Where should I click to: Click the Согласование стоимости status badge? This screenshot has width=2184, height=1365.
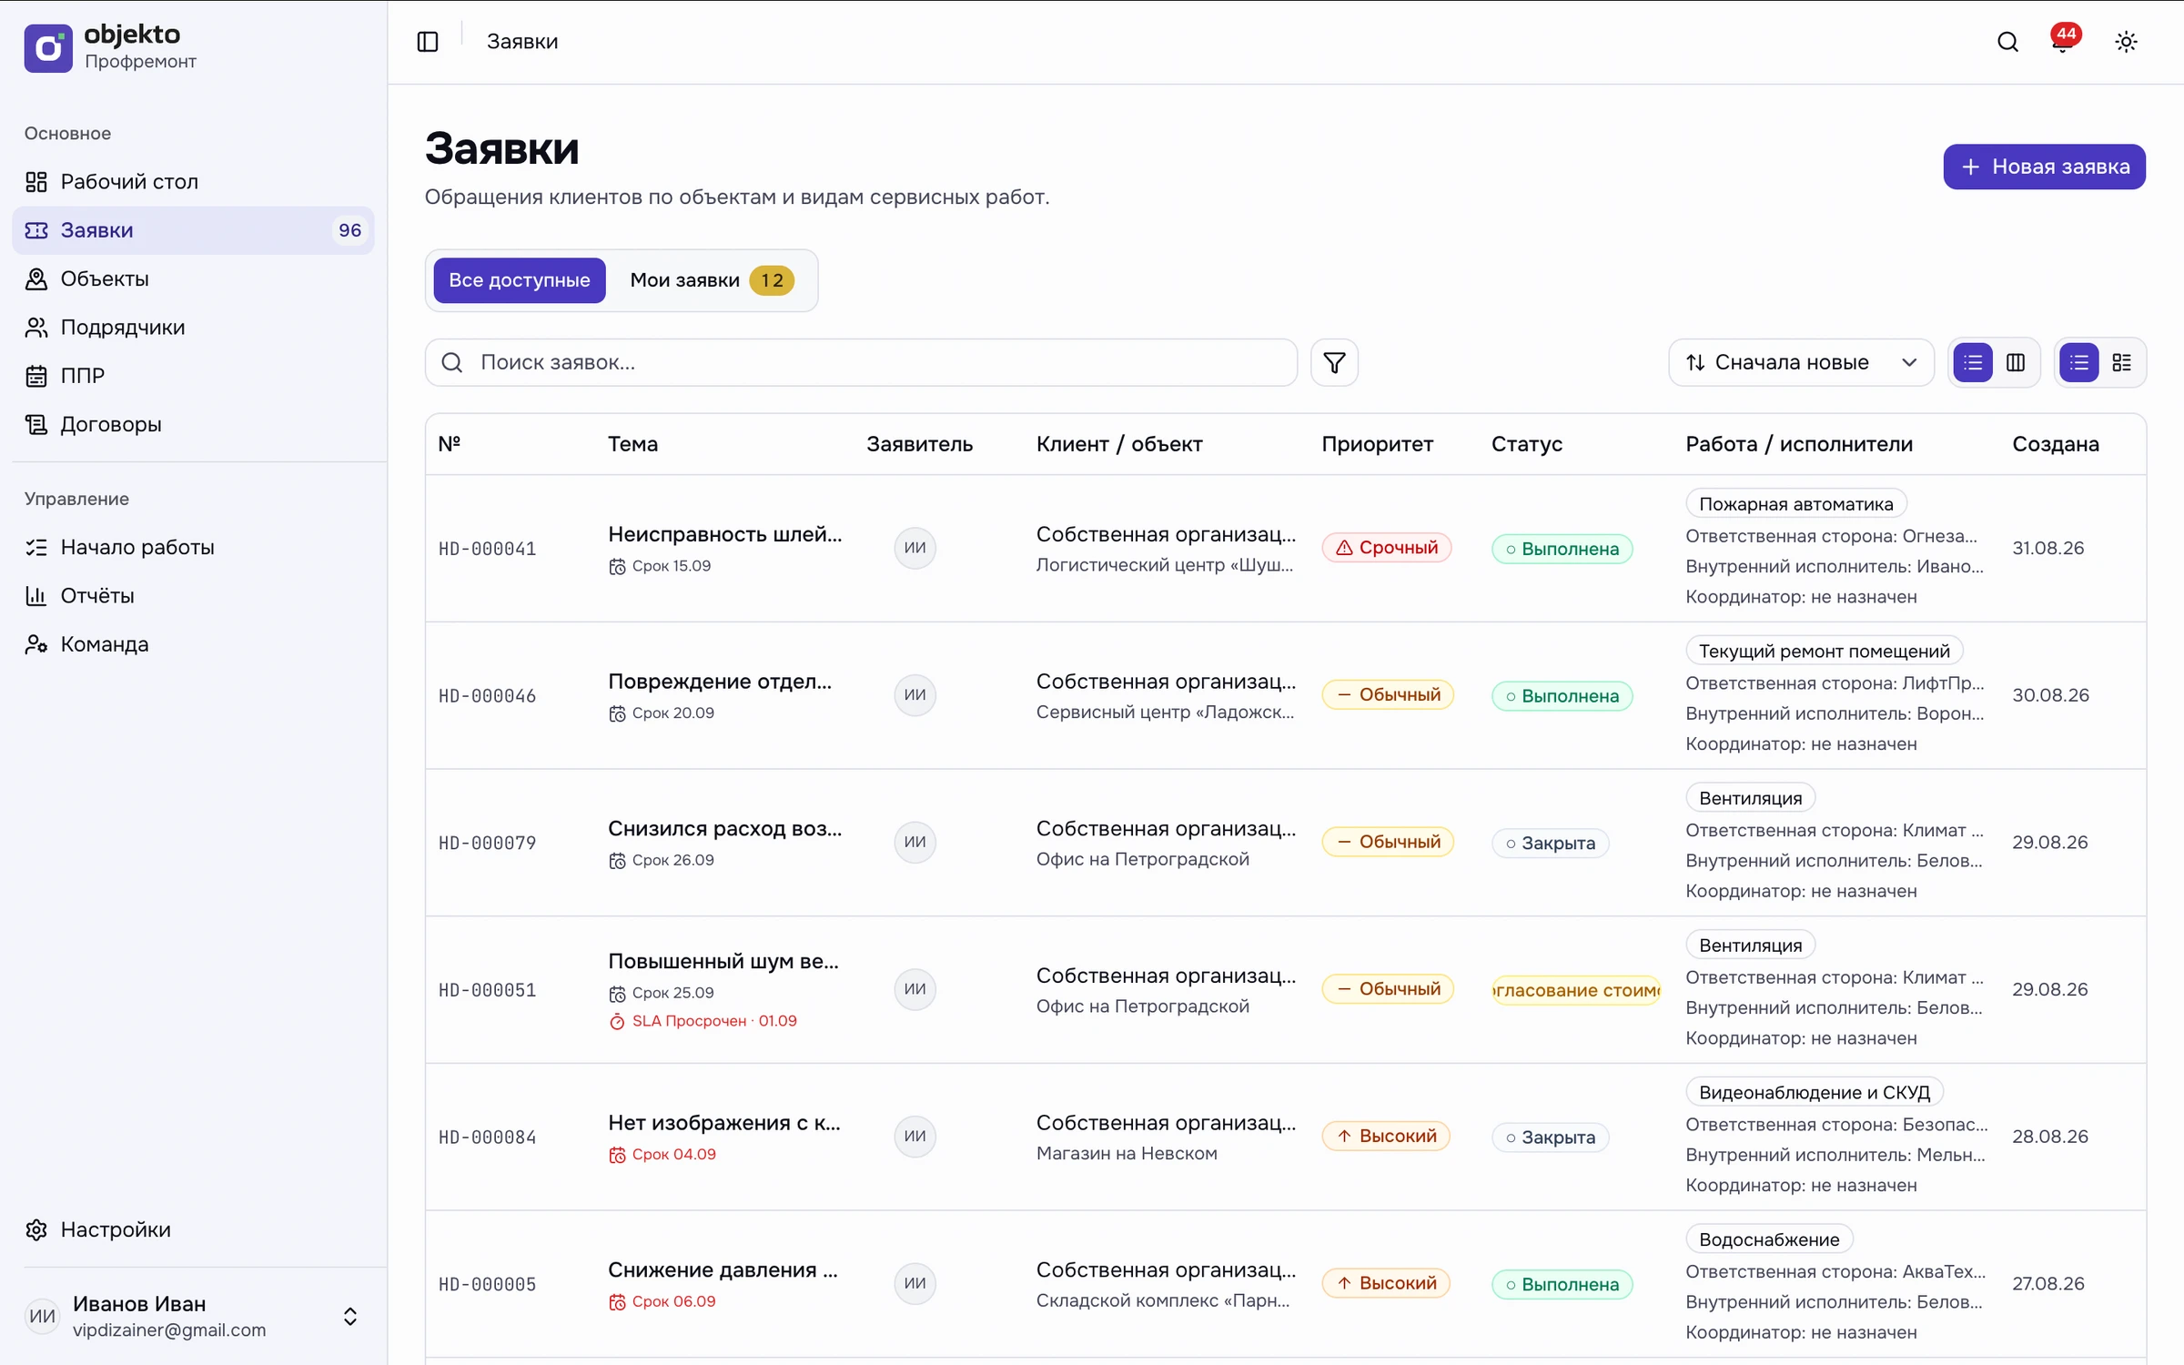click(1576, 990)
